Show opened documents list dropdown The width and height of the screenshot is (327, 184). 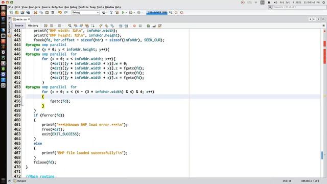(319, 19)
